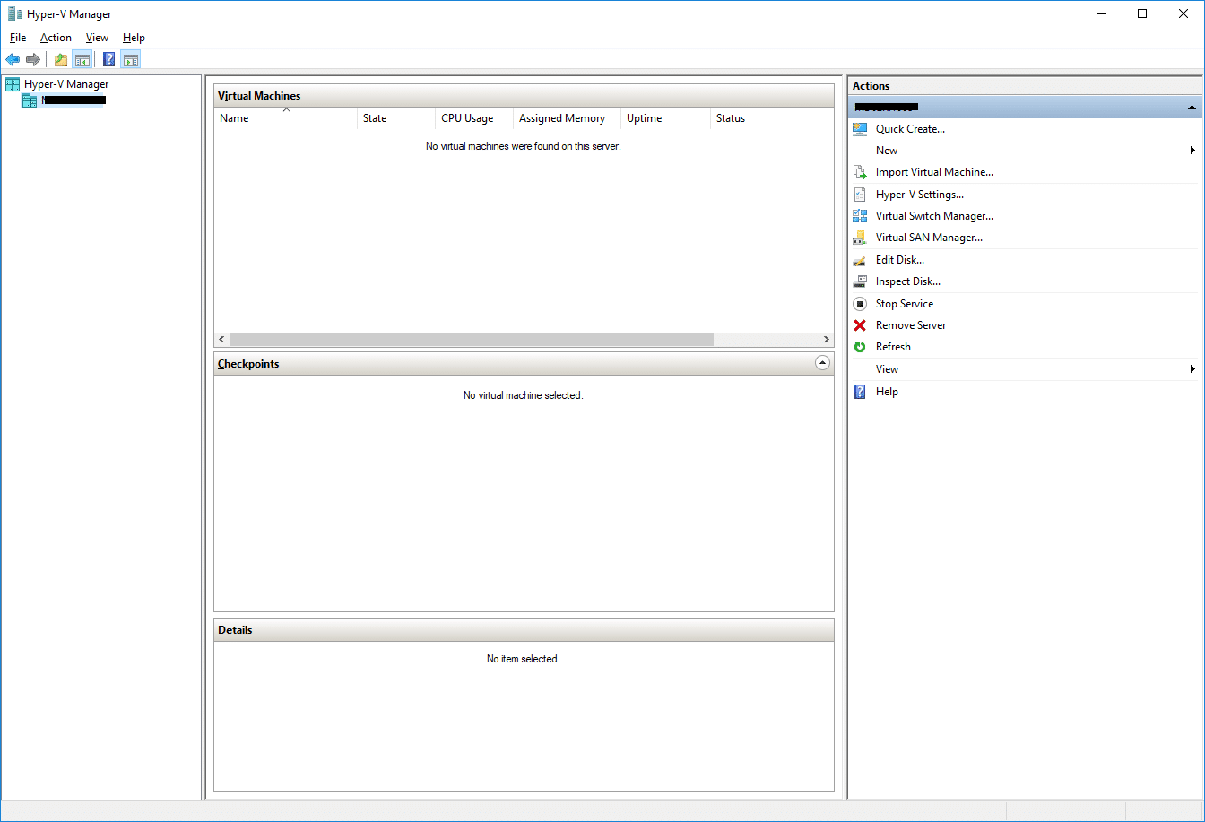Toggle the Show/Hide Console Tree toolbar icon
1205x822 pixels.
pyautogui.click(x=82, y=59)
